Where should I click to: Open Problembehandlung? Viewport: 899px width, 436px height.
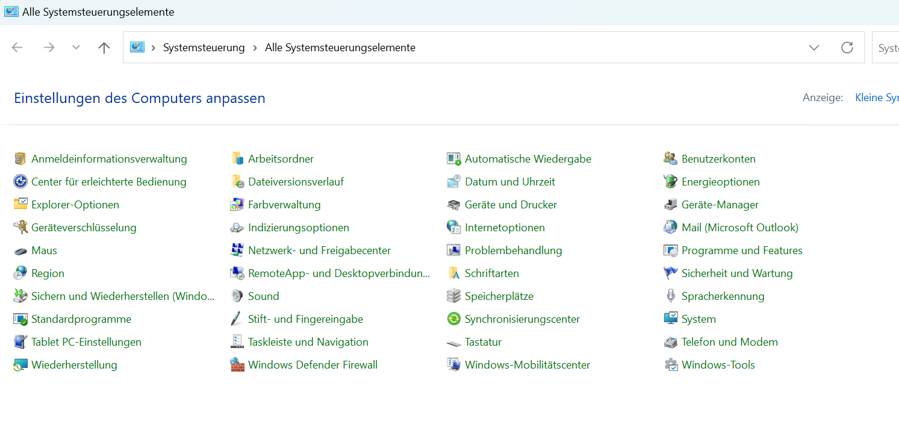(514, 251)
